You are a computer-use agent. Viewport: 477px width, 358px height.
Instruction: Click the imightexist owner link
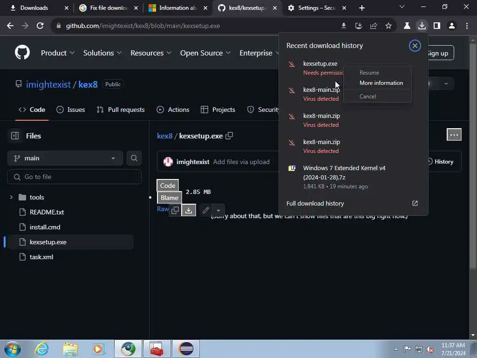coord(48,84)
